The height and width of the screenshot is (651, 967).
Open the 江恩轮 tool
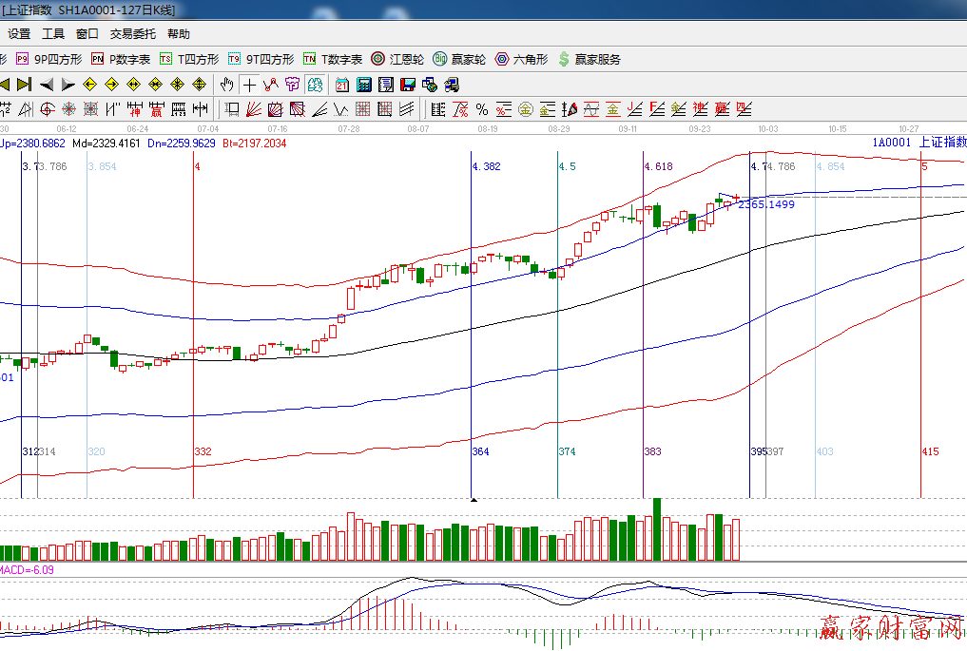tap(397, 59)
